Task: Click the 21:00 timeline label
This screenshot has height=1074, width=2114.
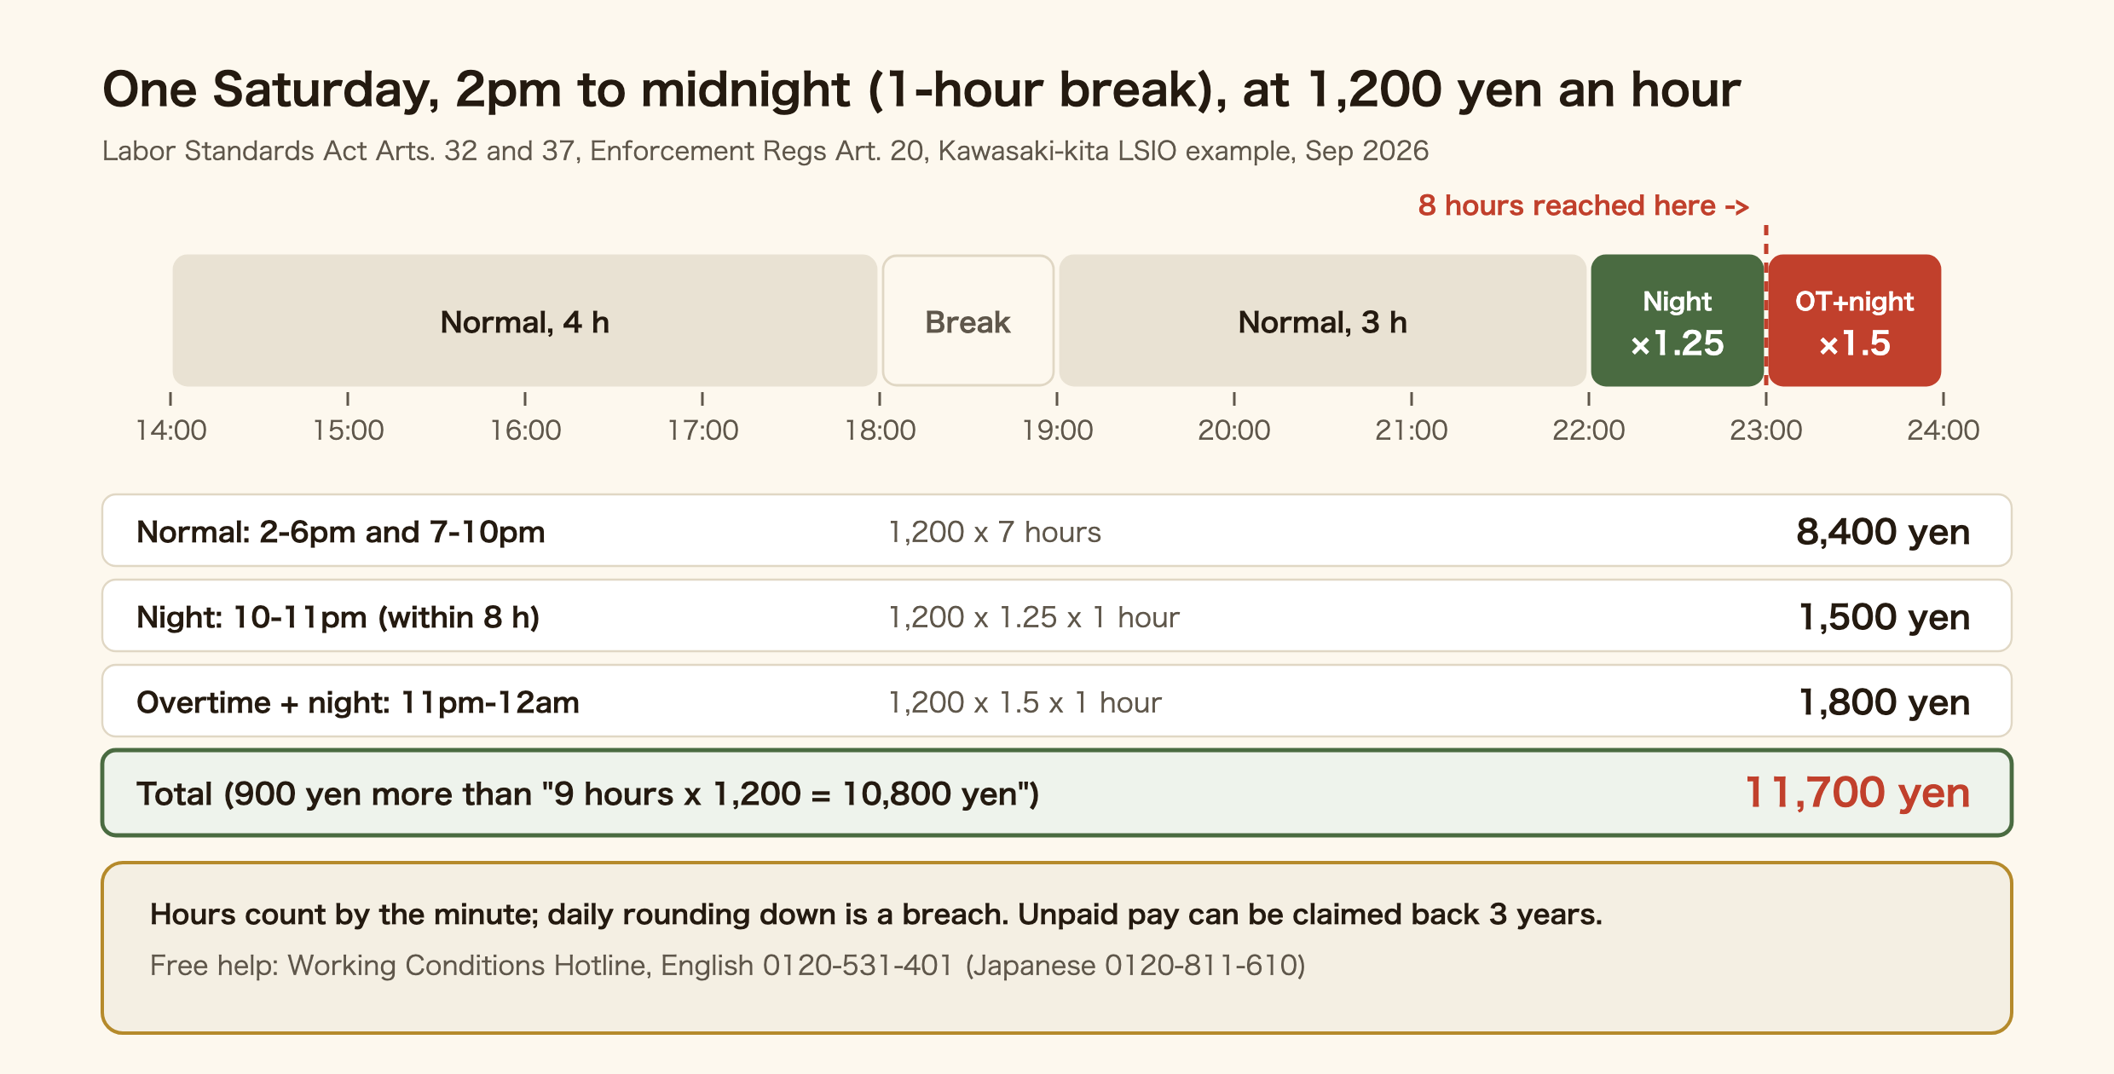Action: (x=1412, y=430)
